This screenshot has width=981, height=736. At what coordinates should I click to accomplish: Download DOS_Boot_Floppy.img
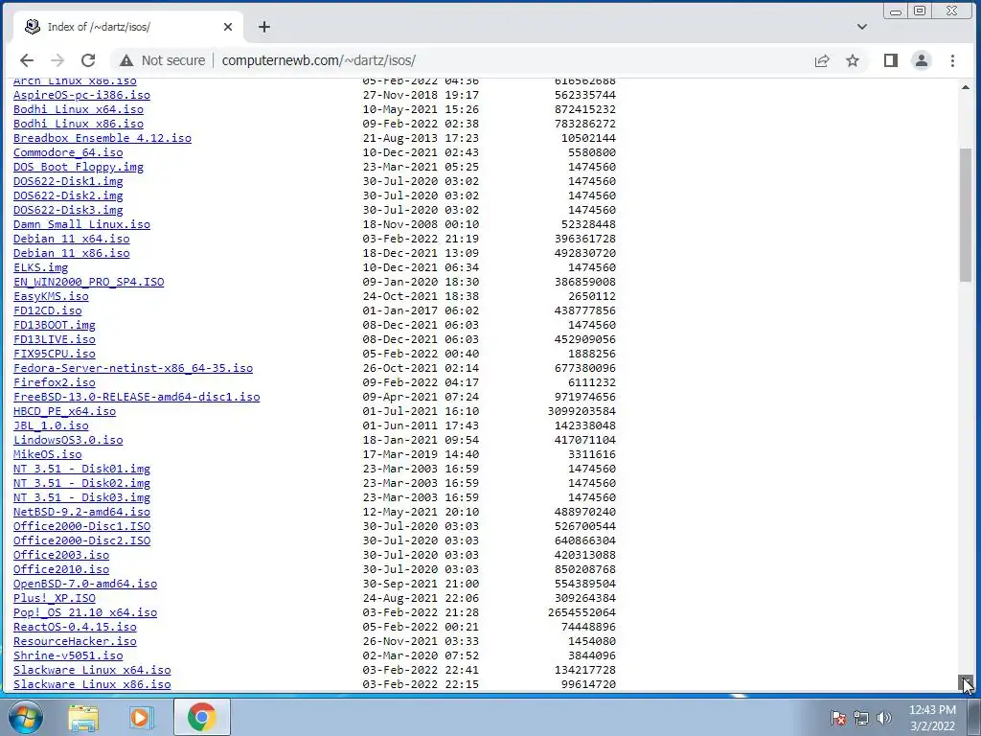[x=79, y=167]
